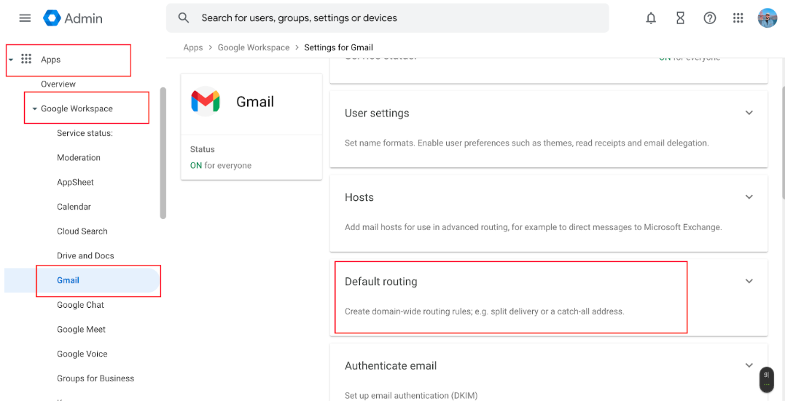Select Google Workspace in sidebar

tap(77, 108)
